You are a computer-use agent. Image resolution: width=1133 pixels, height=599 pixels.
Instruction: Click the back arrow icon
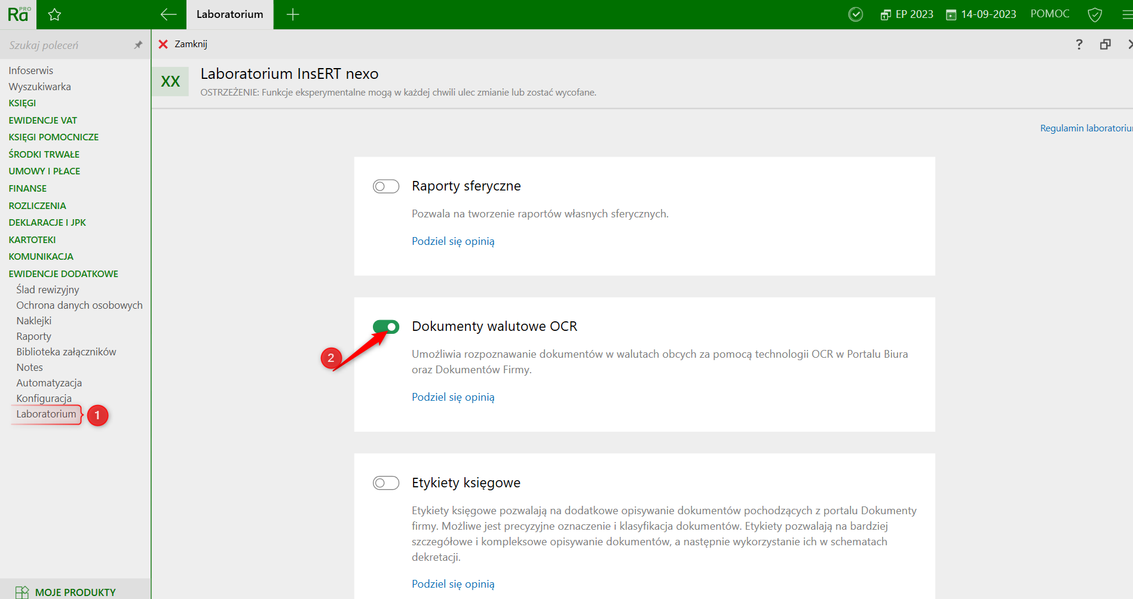click(x=169, y=15)
